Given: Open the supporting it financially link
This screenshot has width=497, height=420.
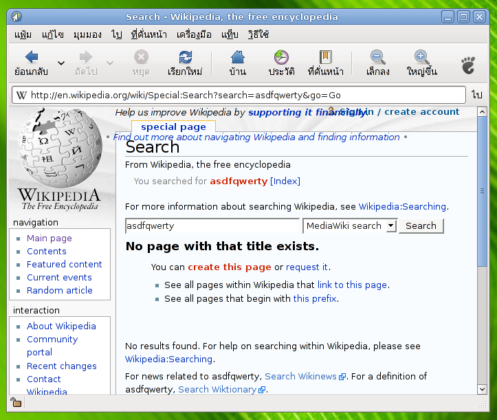Looking at the screenshot, I should pyautogui.click(x=307, y=112).
